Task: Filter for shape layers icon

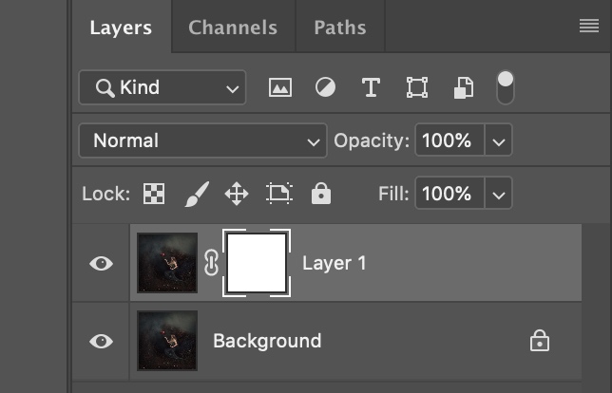Action: pos(417,87)
